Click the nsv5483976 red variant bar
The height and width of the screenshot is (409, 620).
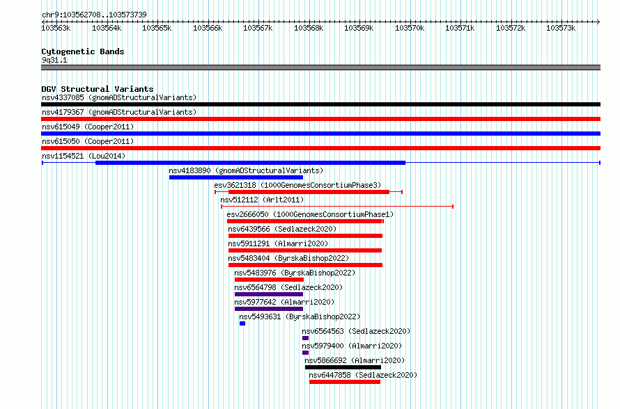pyautogui.click(x=270, y=280)
